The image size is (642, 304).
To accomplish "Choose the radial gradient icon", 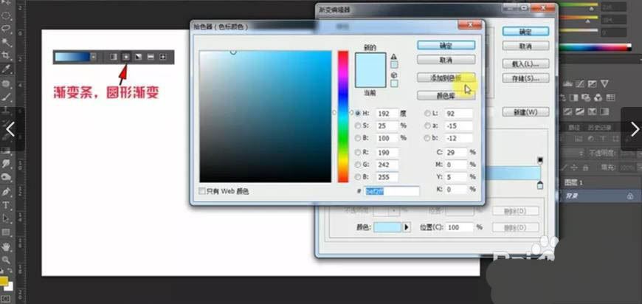I will [x=125, y=56].
